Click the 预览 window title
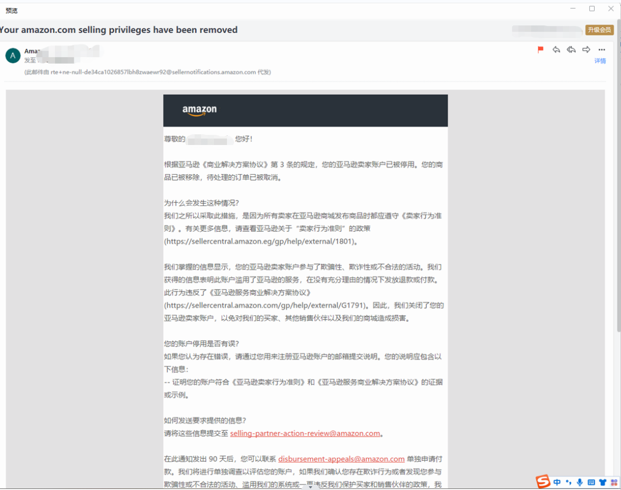 coord(11,11)
